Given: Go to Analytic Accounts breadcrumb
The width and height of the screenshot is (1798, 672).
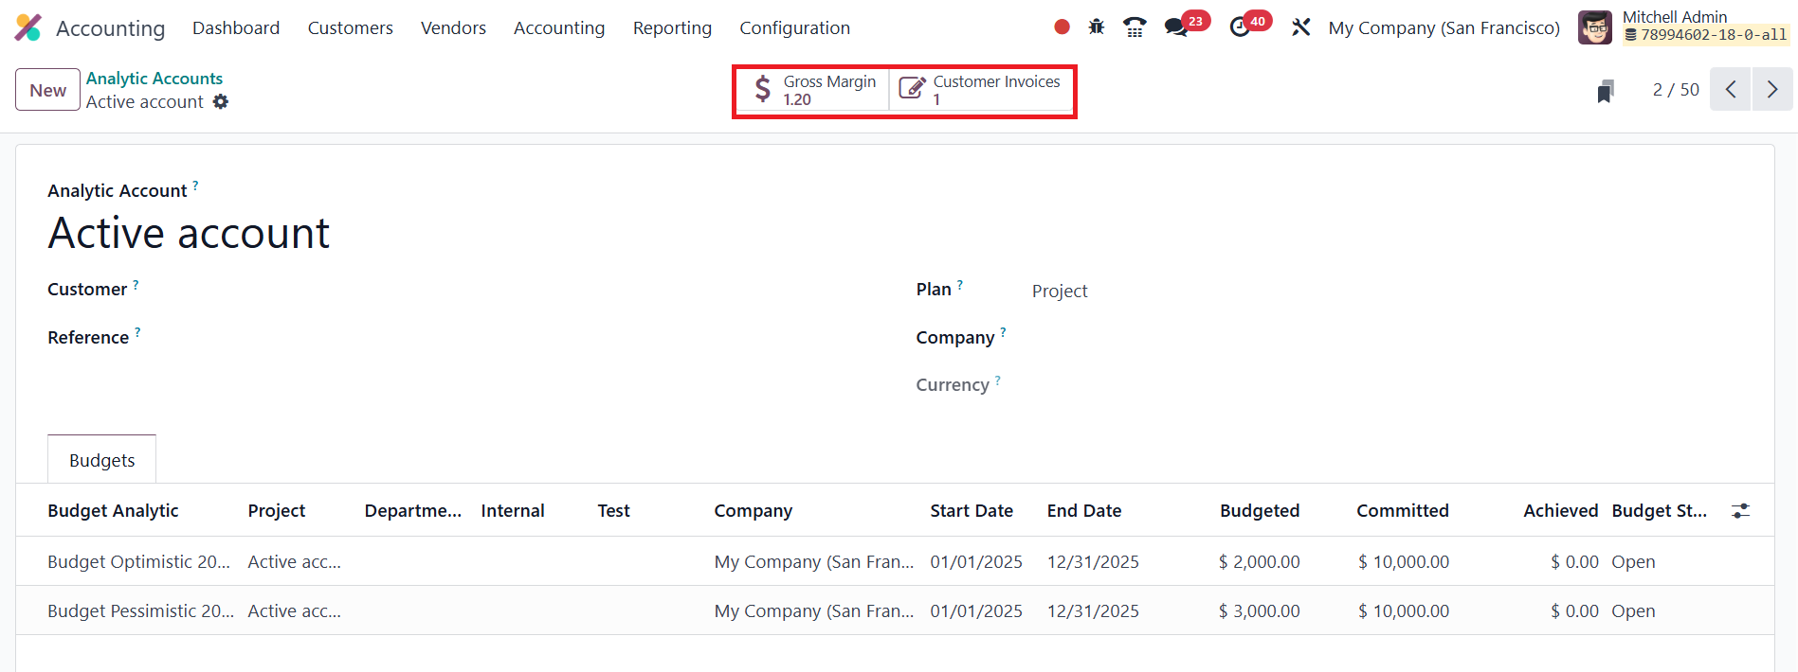Looking at the screenshot, I should point(154,79).
